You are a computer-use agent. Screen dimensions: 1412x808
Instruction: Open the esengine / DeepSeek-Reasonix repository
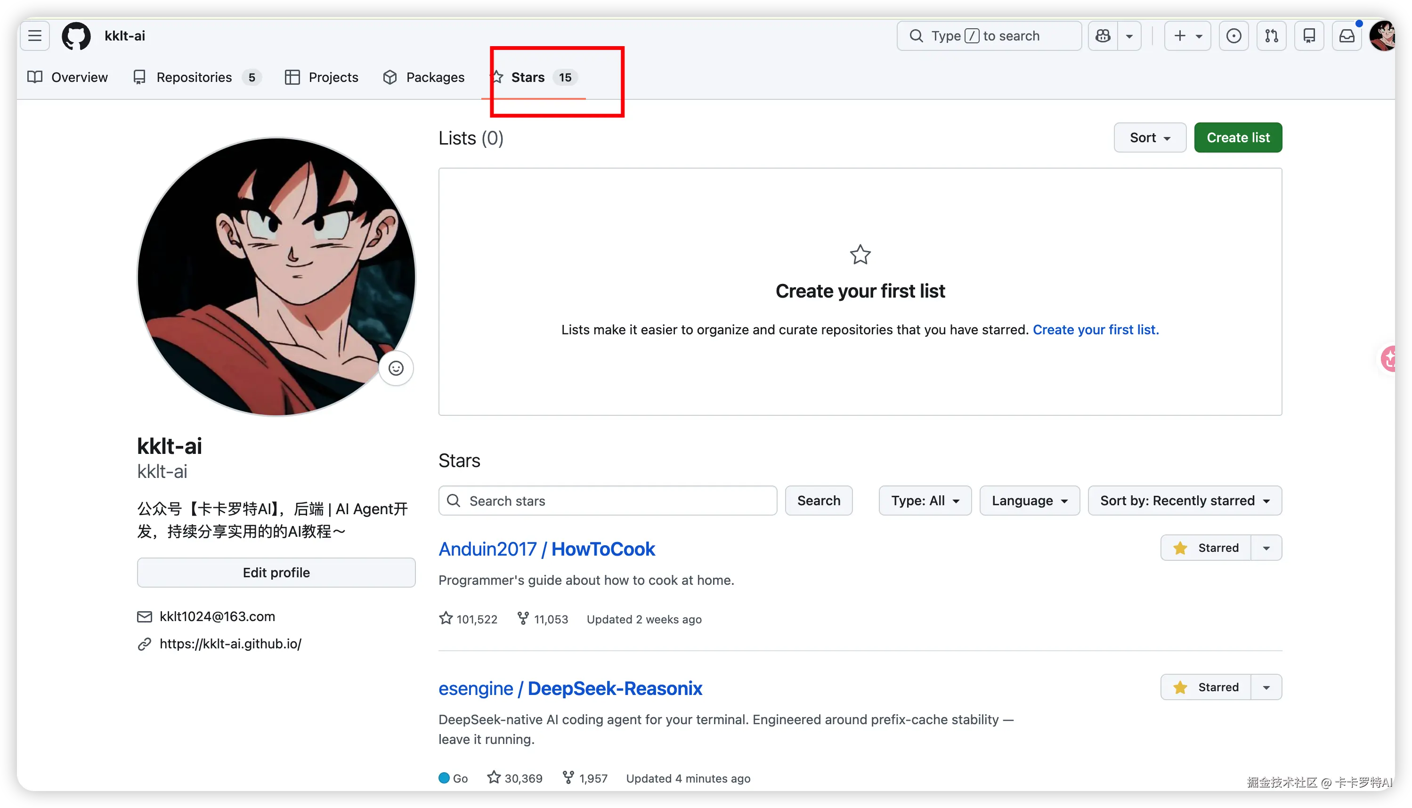(x=570, y=688)
